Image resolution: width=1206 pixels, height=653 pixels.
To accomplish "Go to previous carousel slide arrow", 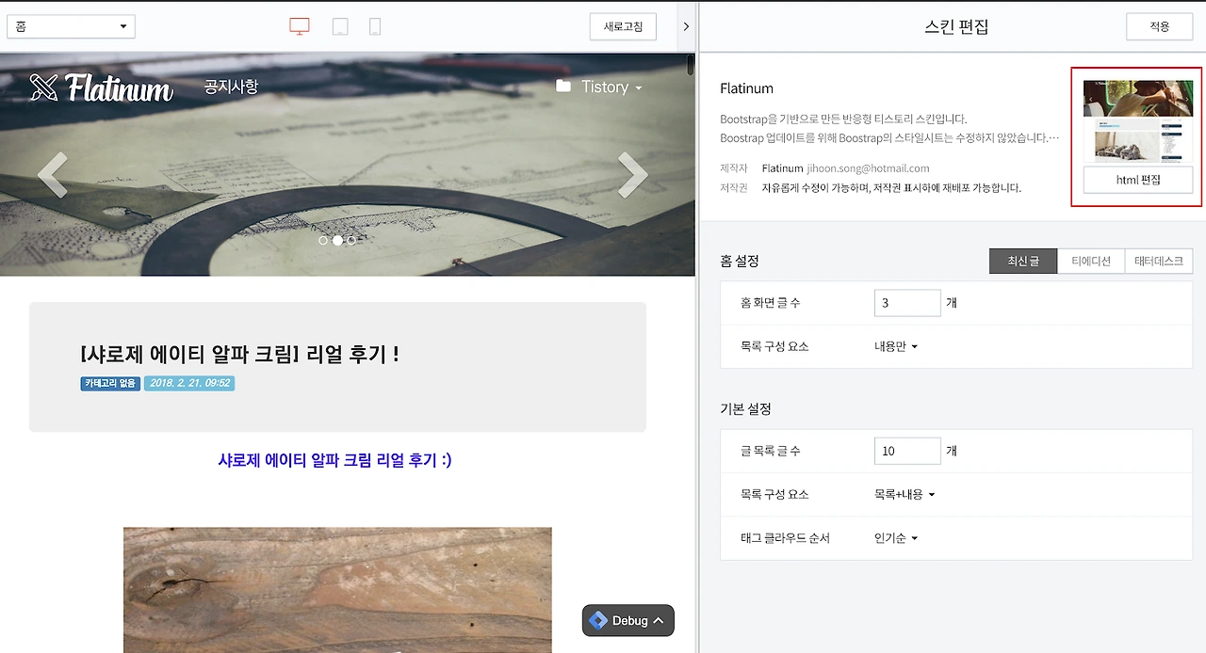I will pyautogui.click(x=52, y=174).
